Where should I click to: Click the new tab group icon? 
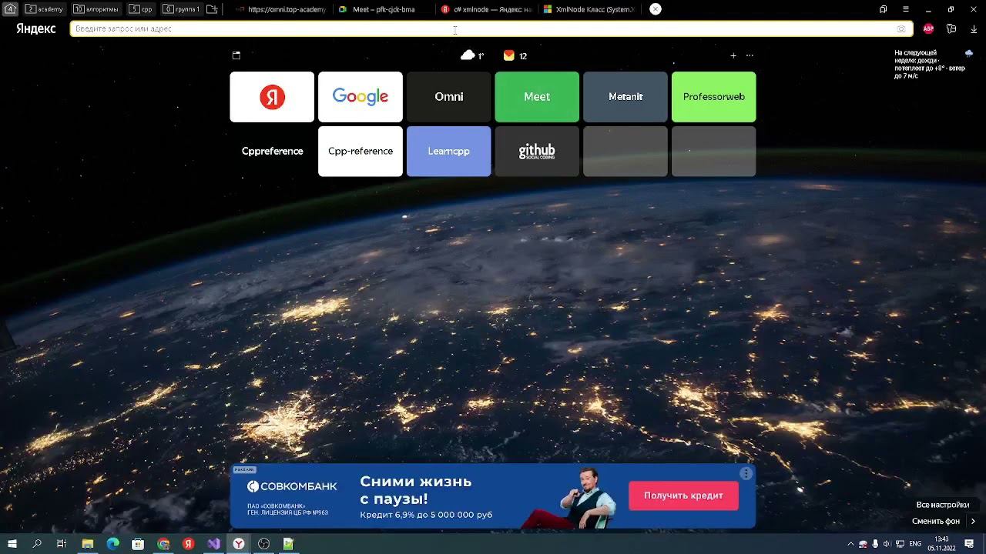(x=212, y=9)
